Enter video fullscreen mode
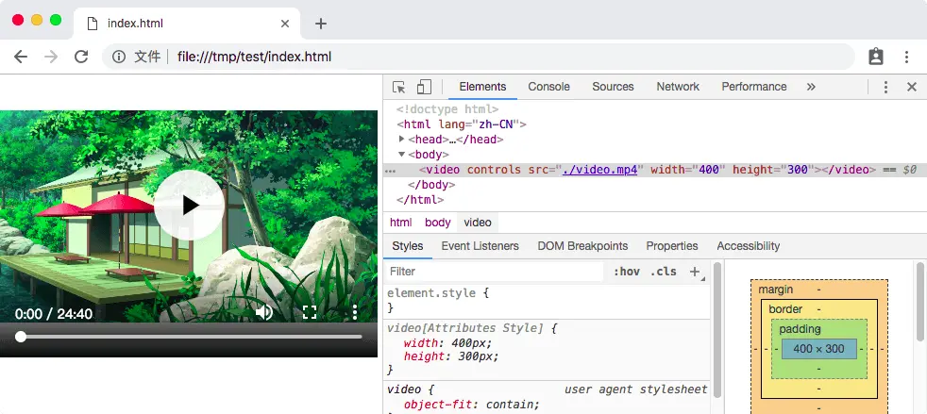927x414 pixels. (x=310, y=312)
